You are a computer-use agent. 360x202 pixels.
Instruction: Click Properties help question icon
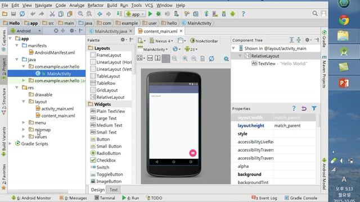pos(294,108)
